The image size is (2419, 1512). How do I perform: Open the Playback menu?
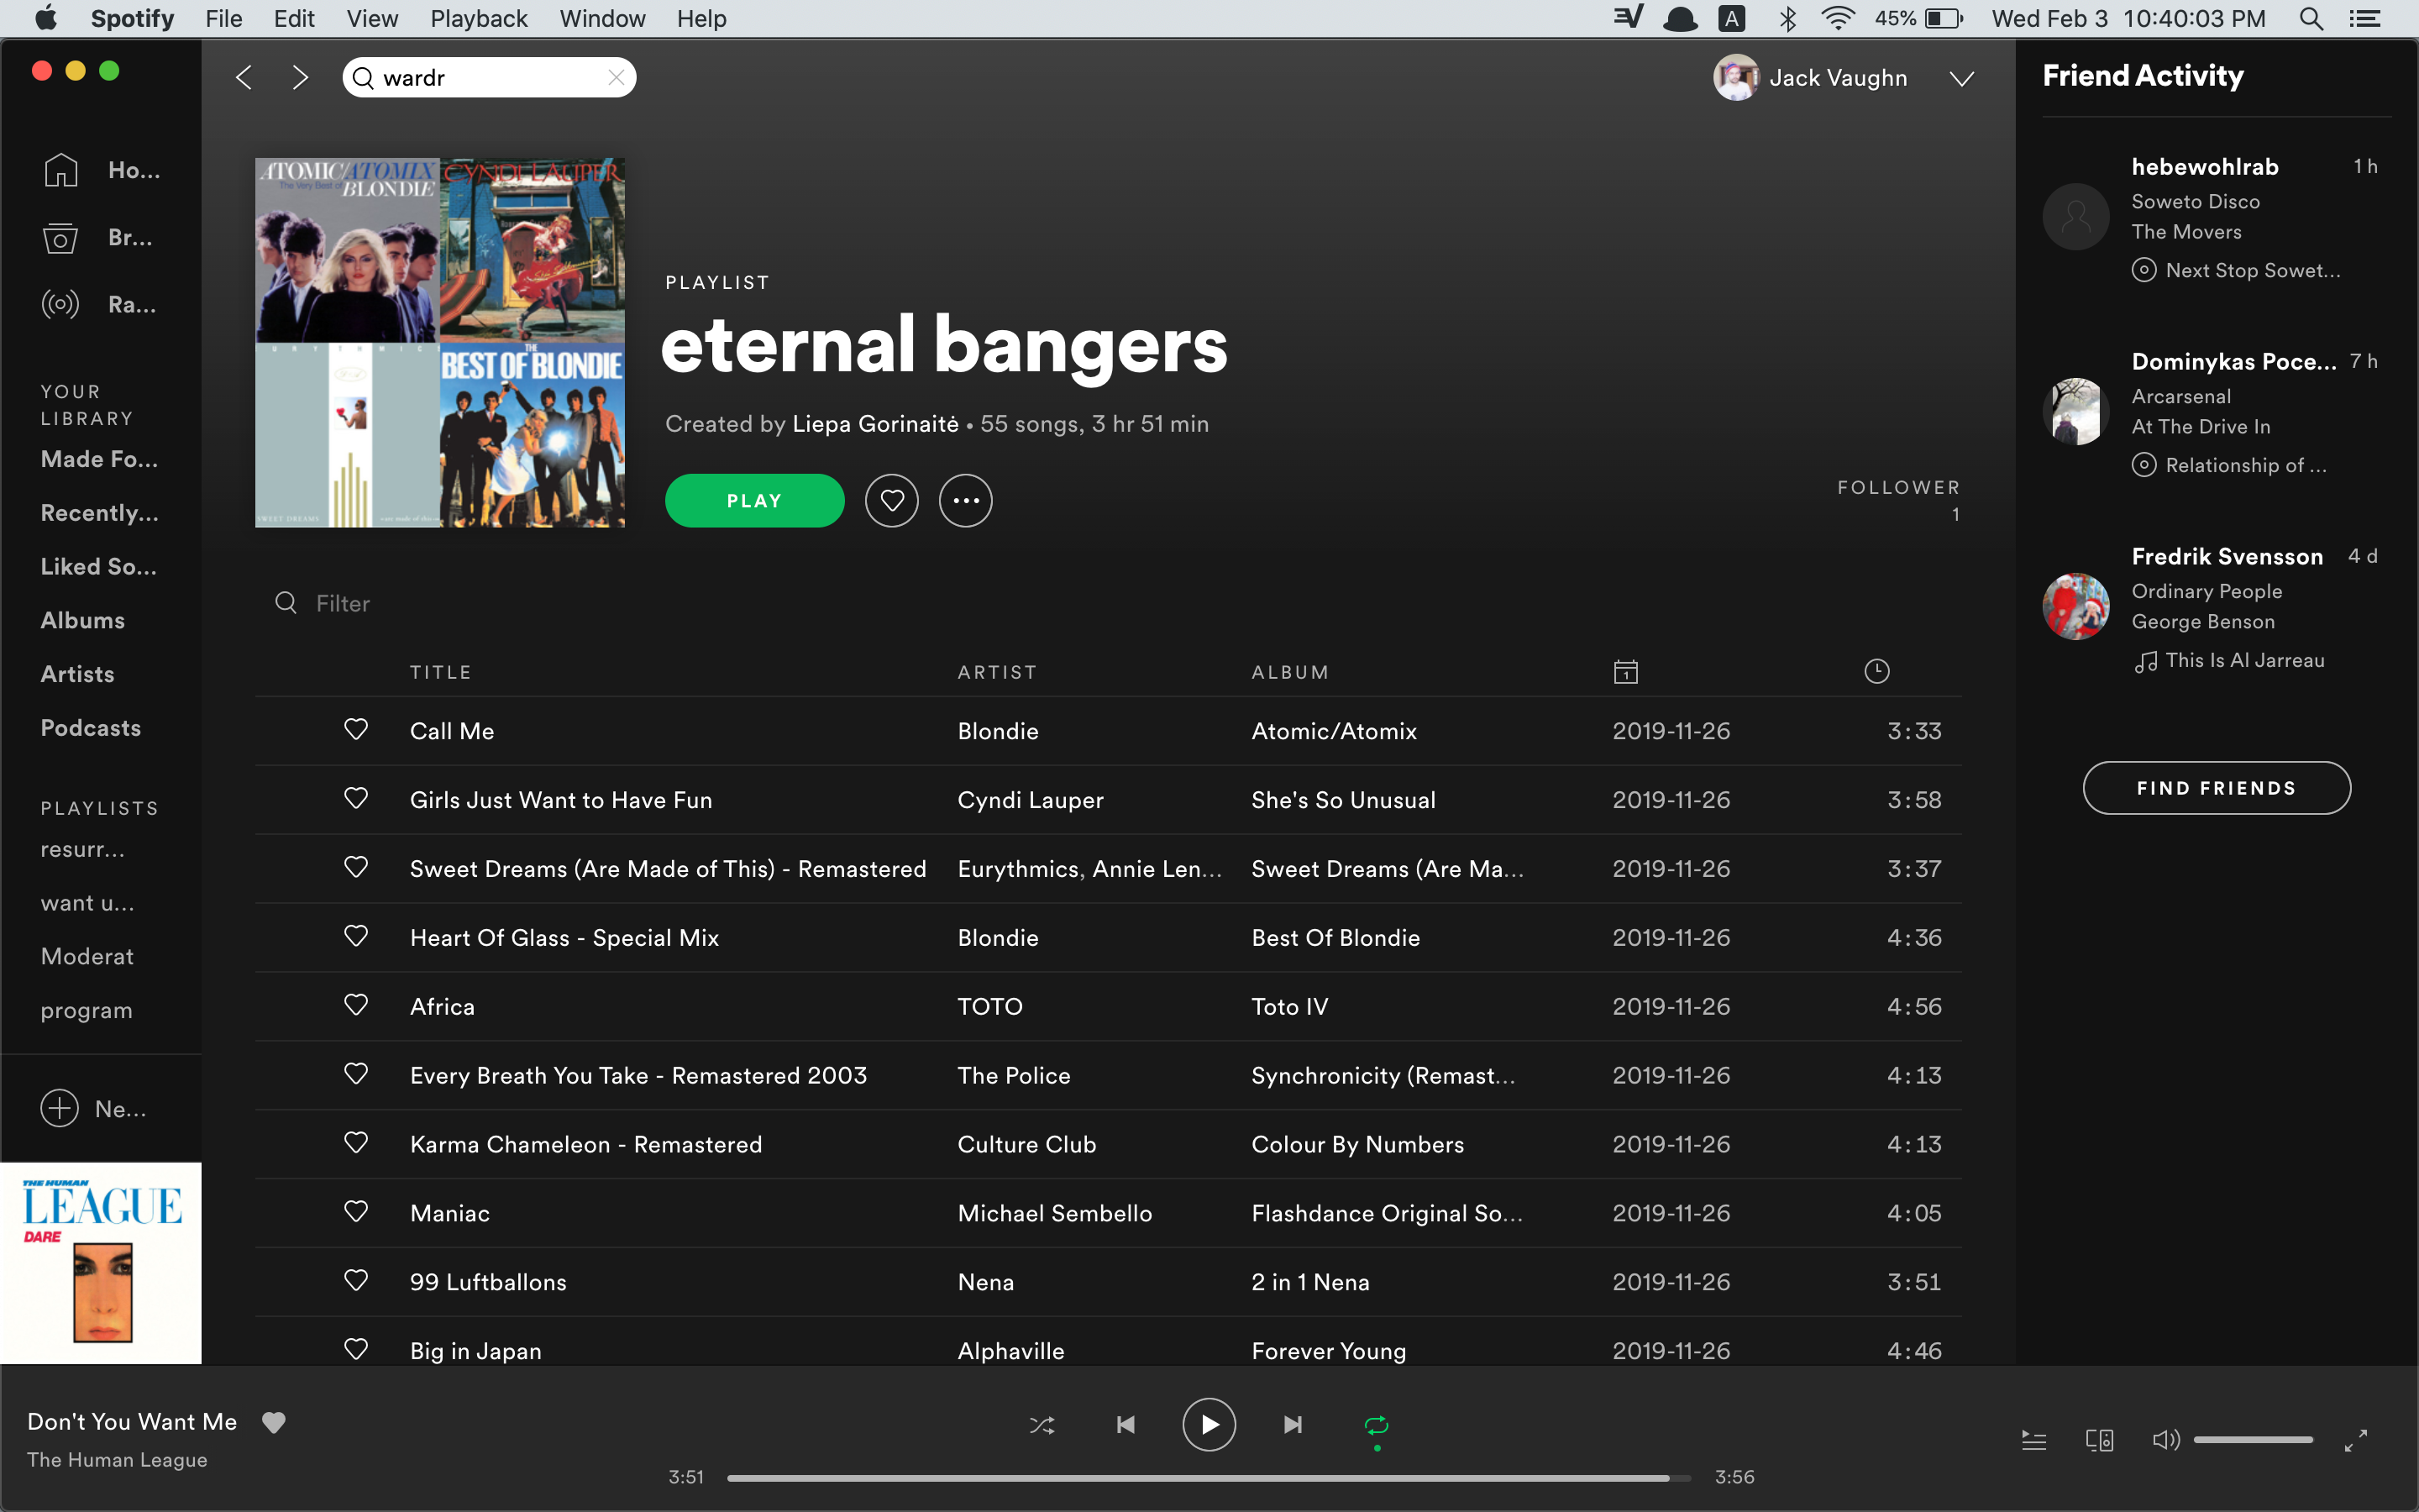(479, 19)
